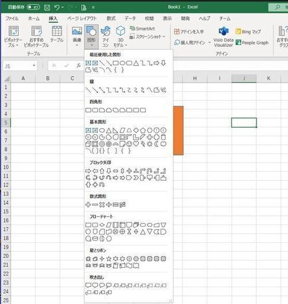Select the straight Line shape under 線
Viewport: 288px width, 304px height.
(88, 90)
